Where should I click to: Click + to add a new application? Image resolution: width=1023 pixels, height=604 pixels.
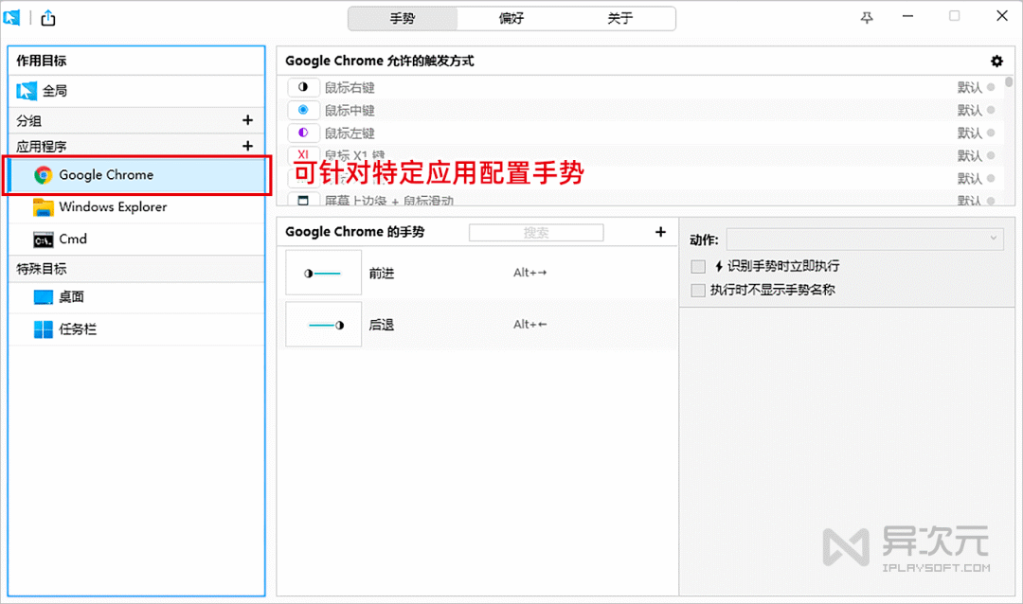pos(248,146)
